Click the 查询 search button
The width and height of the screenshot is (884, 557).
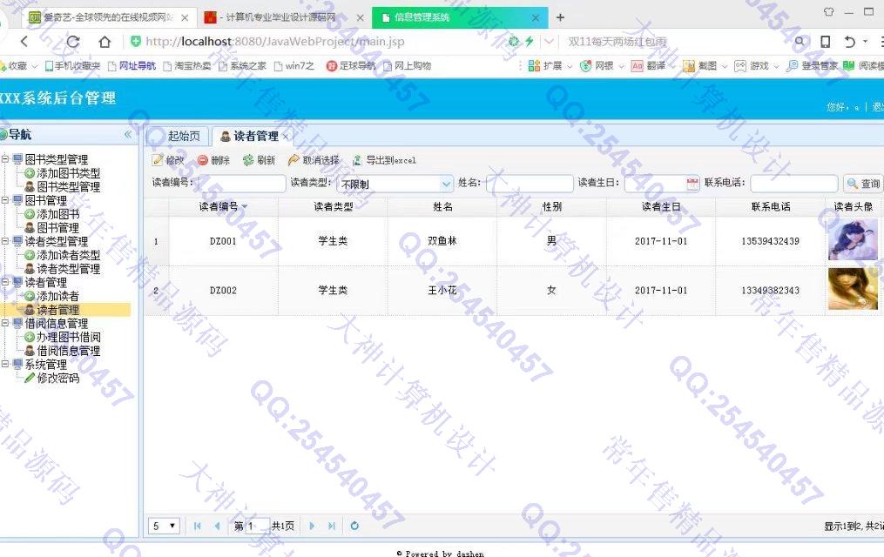point(862,184)
